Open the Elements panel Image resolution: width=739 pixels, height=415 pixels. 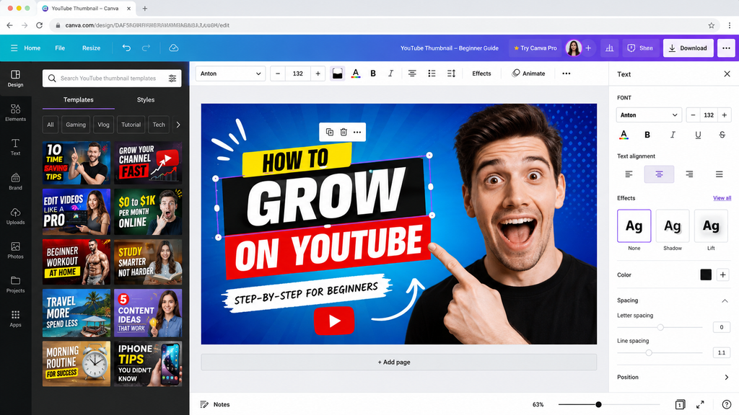pos(15,113)
